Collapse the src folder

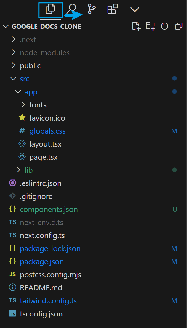click(x=24, y=79)
